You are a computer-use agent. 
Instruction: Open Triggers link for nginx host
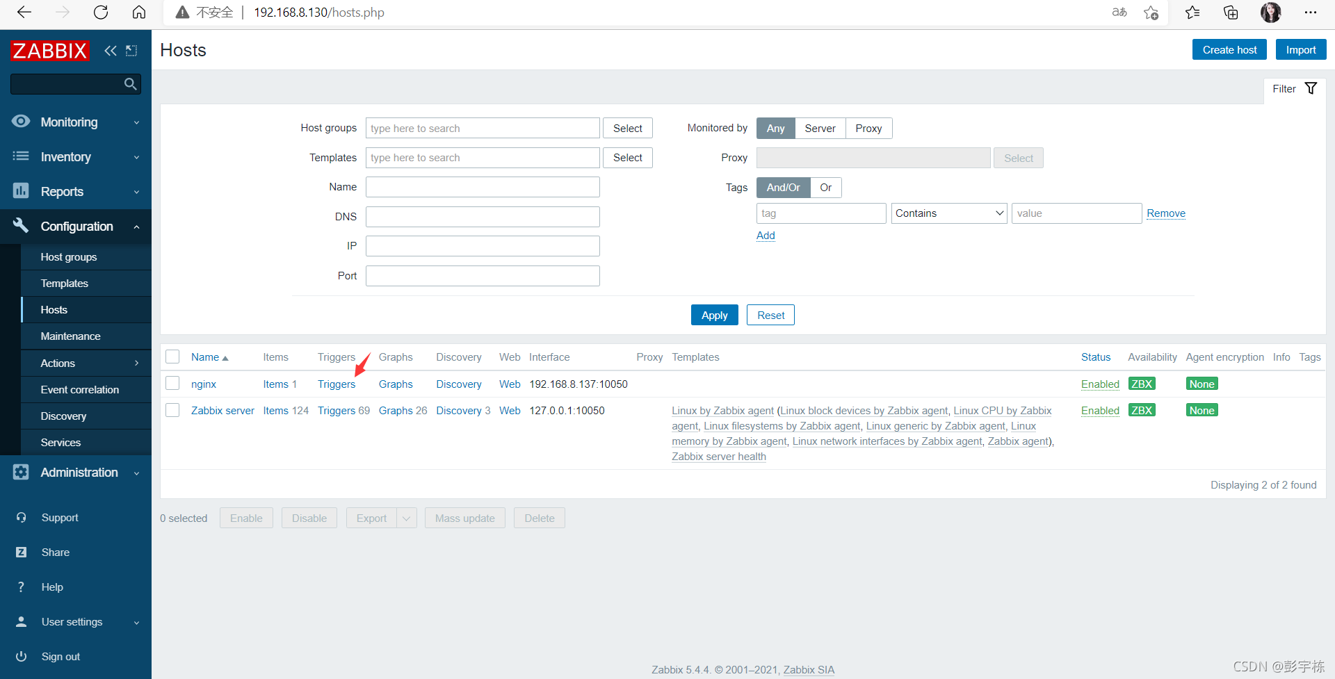pos(337,384)
